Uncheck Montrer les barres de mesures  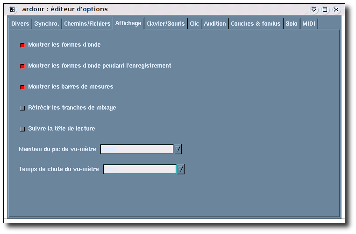tap(22, 87)
